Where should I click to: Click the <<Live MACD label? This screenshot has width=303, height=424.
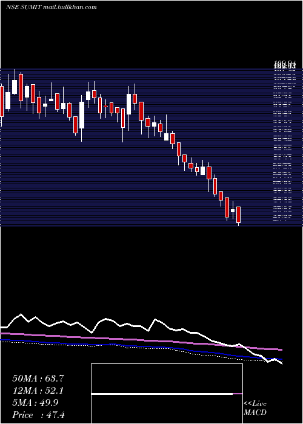(255, 408)
